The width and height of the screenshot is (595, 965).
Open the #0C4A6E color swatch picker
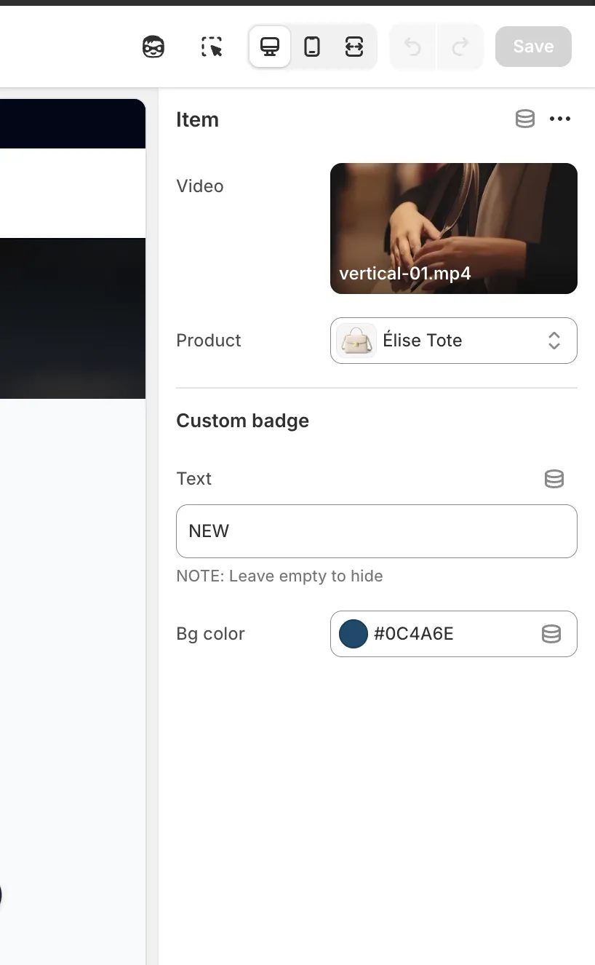[354, 634]
